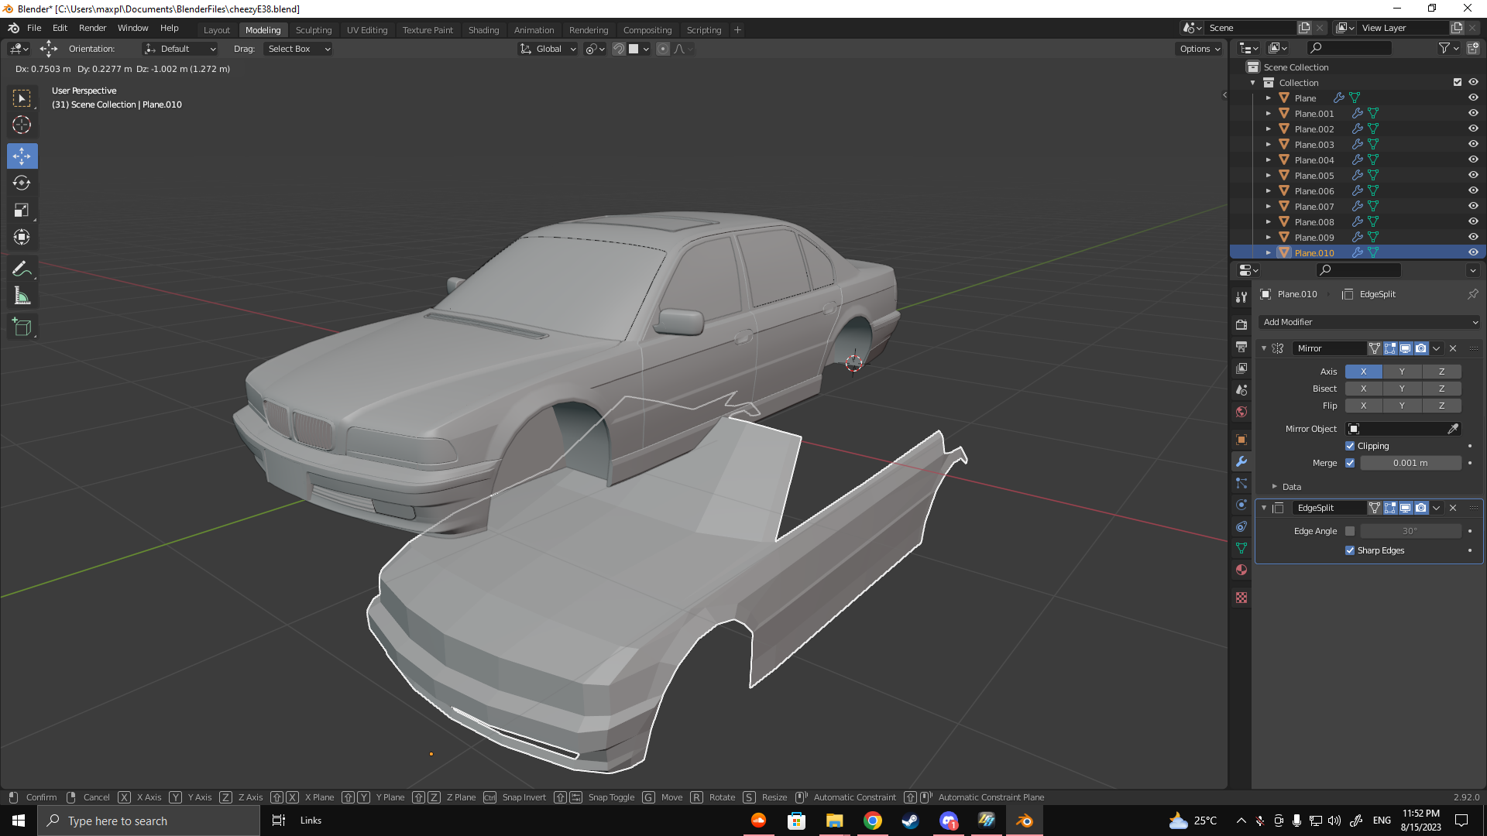Activate the Annotate tool
This screenshot has width=1487, height=836.
tap(22, 269)
